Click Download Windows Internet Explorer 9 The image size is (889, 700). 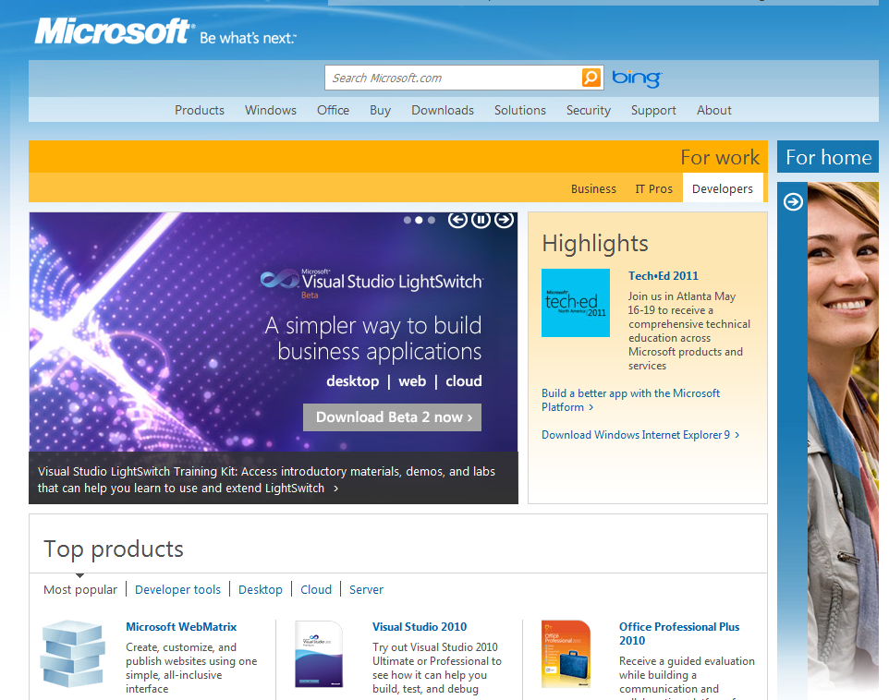(640, 435)
